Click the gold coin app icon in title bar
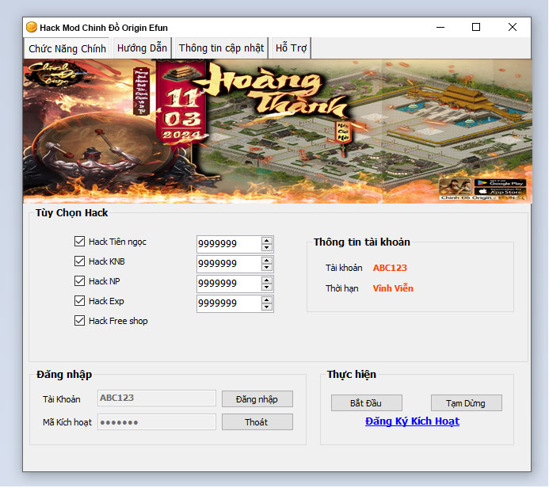This screenshot has height=488, width=549. [x=32, y=27]
